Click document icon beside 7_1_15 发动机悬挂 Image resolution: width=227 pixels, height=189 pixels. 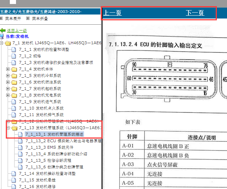[x=14, y=180]
